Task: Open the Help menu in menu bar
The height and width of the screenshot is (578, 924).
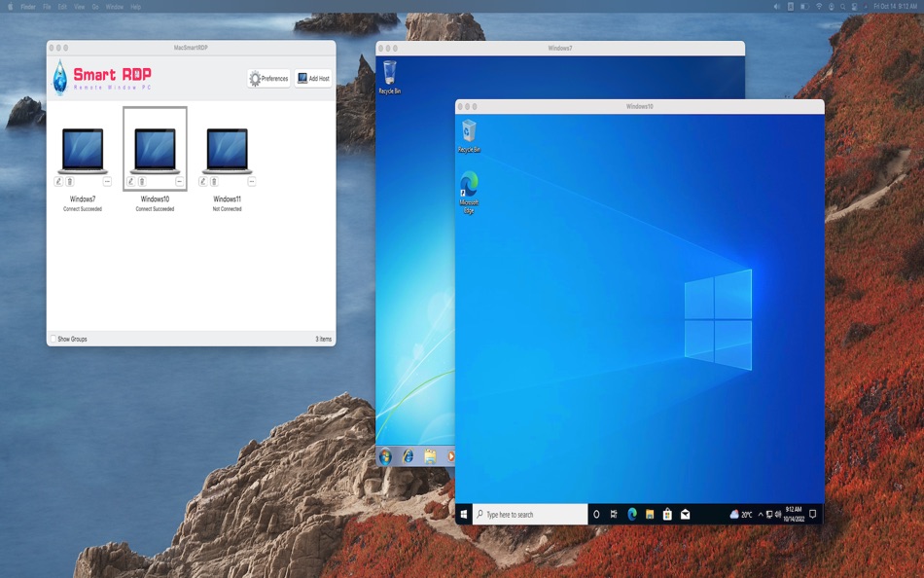Action: pos(135,7)
